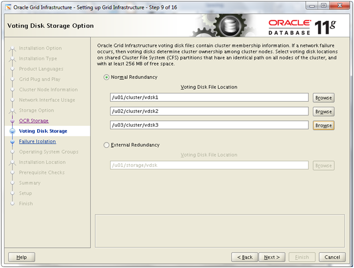Open the OCR Storage step link

(x=34, y=121)
